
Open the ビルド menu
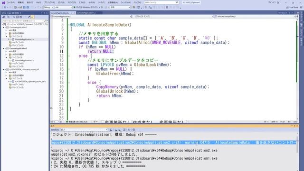pyautogui.click(x=61, y=2)
